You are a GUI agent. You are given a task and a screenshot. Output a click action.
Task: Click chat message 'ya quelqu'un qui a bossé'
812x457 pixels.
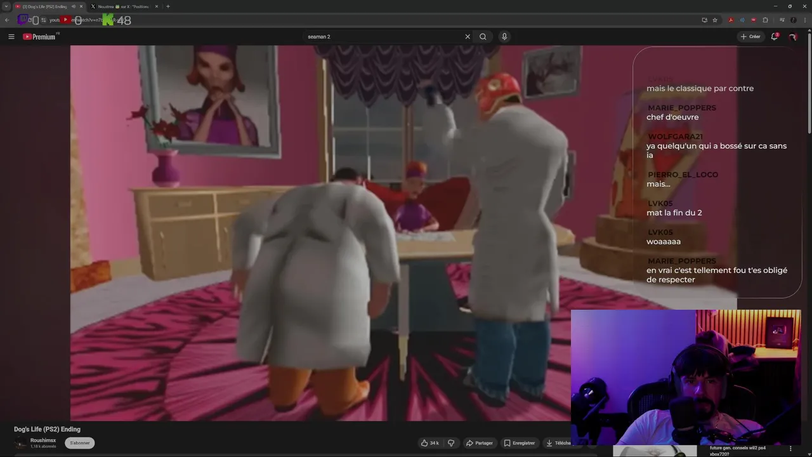[716, 150]
